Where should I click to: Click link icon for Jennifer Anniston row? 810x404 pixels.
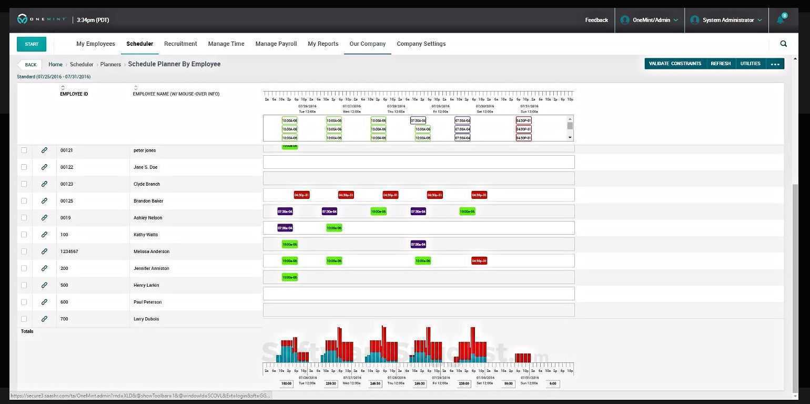(44, 268)
